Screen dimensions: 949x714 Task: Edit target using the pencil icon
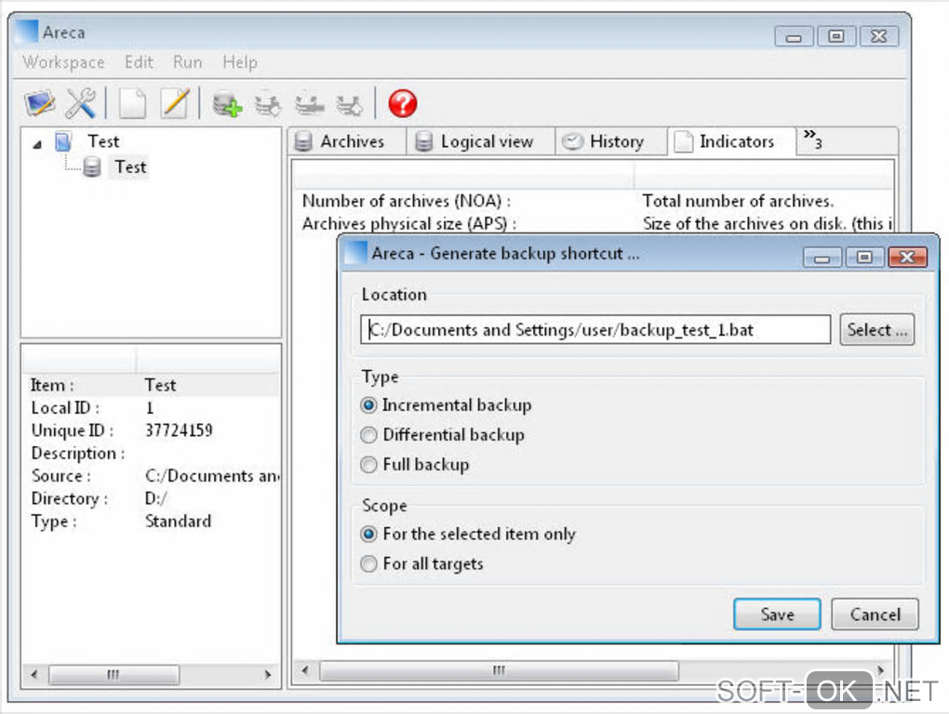point(175,103)
